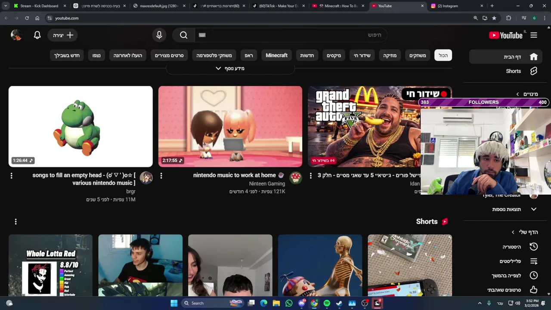Open WhatsApp from the taskbar
The image size is (551, 310).
point(289,303)
